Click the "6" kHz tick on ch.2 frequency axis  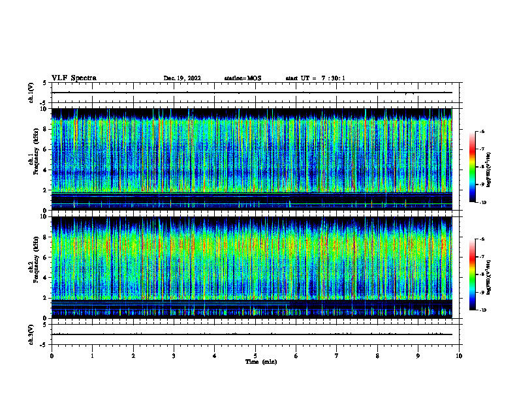point(45,258)
